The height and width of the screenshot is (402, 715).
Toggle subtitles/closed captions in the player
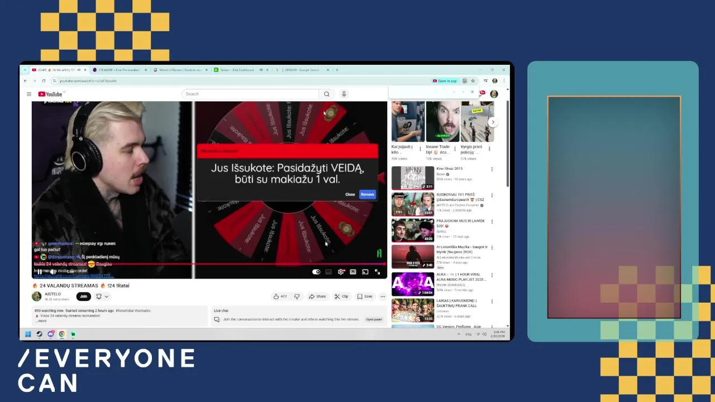tap(328, 272)
